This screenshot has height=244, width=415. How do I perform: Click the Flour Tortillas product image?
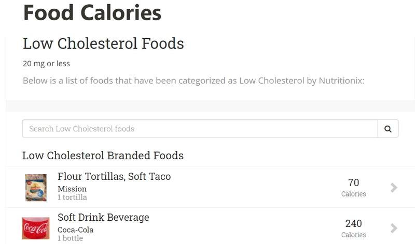point(36,187)
